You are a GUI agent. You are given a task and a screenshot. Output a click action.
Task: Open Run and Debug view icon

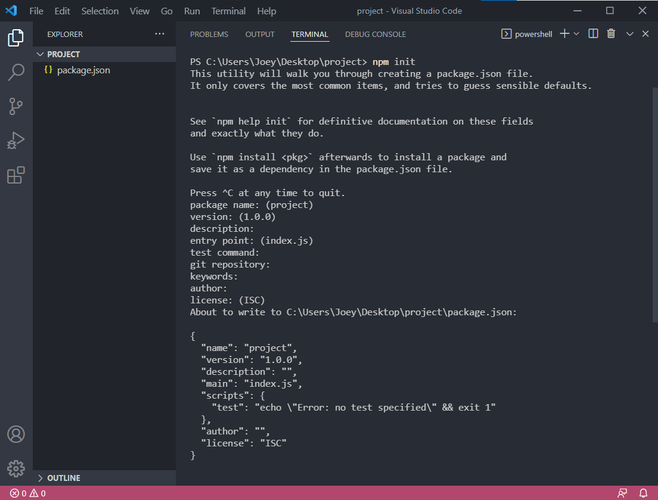(16, 141)
